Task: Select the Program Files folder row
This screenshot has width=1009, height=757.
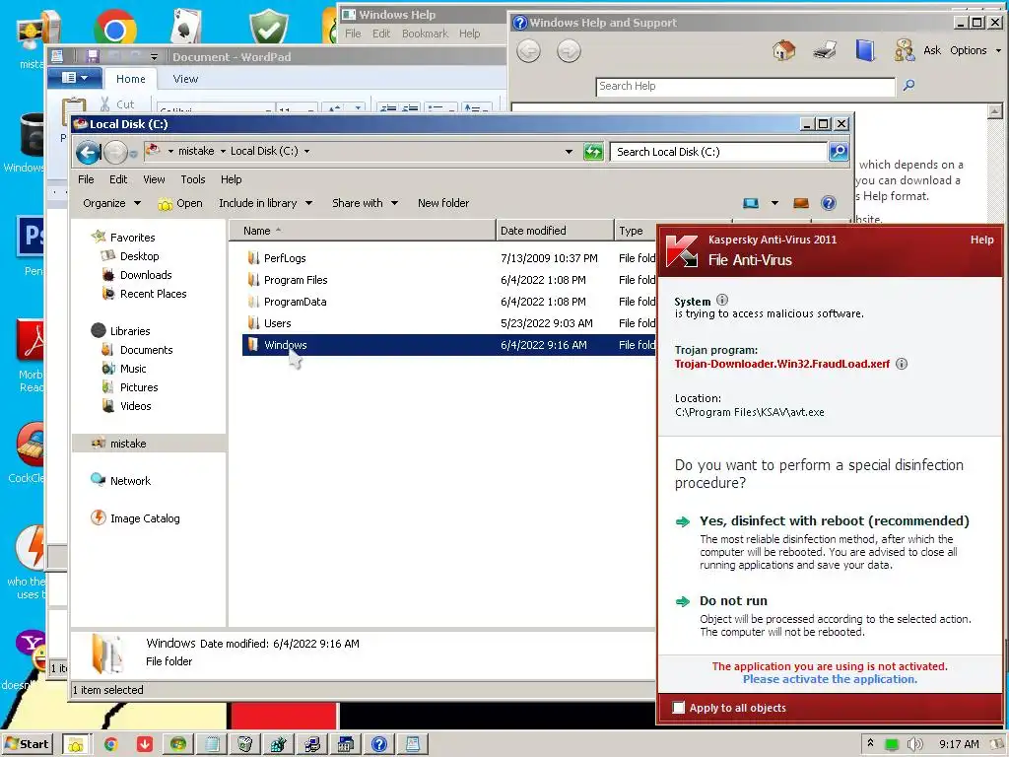Action: pos(448,280)
